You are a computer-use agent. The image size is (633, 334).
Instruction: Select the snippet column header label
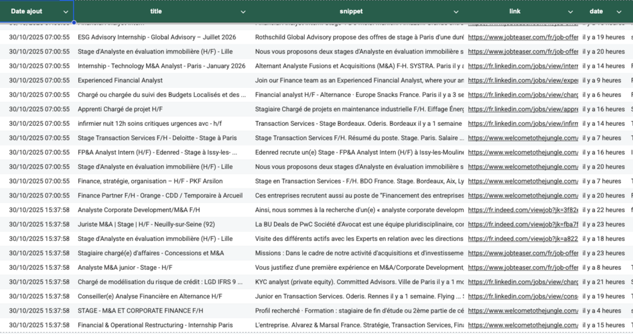351,11
